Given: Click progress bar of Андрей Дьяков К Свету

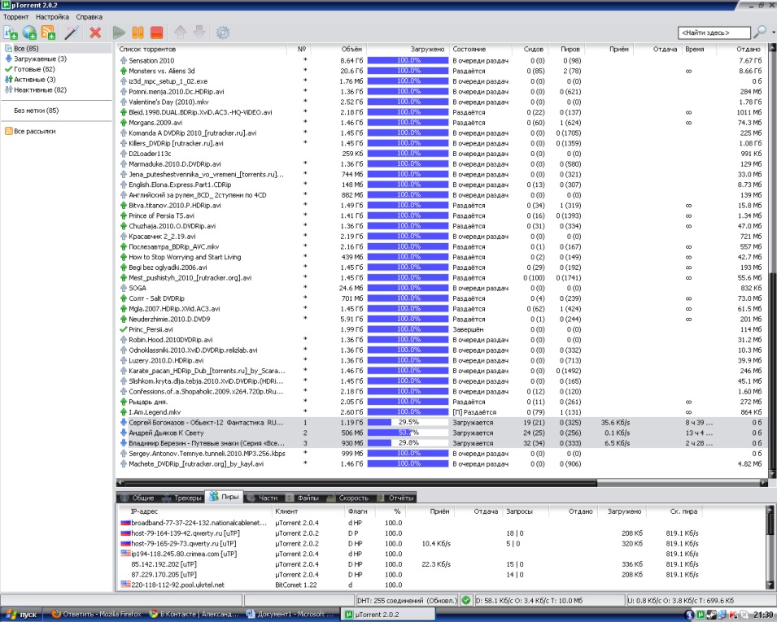Looking at the screenshot, I should pyautogui.click(x=408, y=433).
